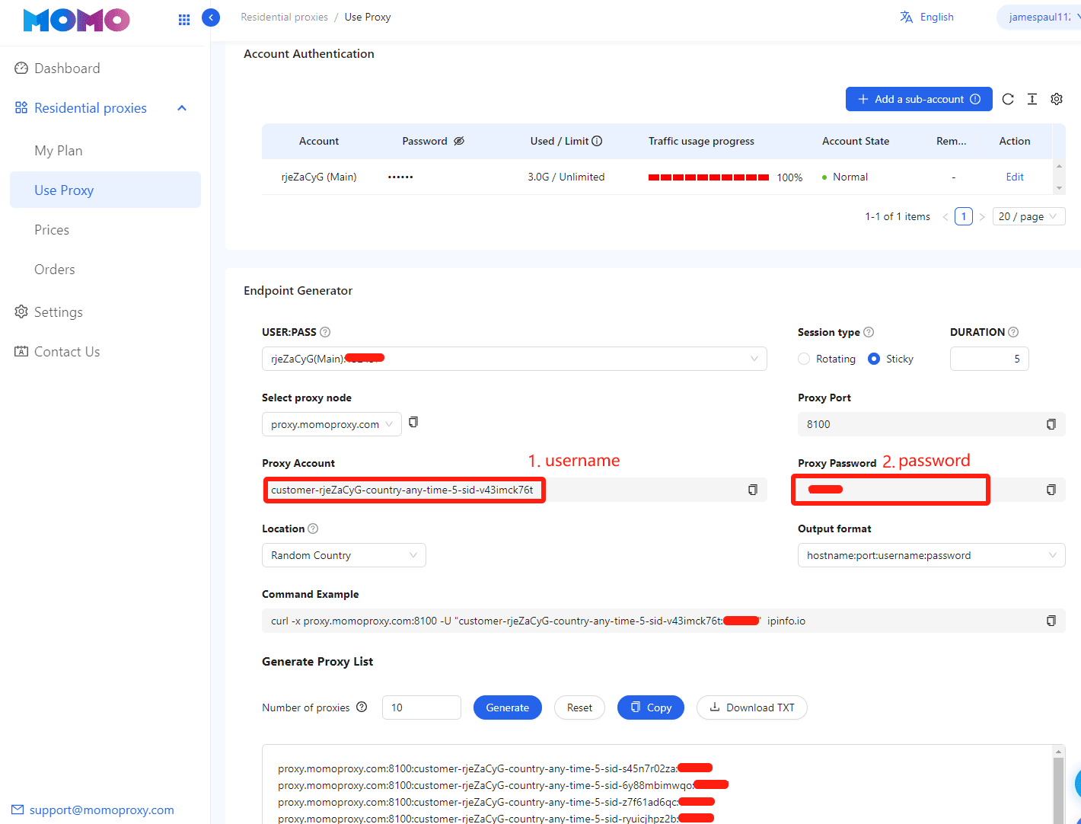Screen dimensions: 1081x824
Task: Click the row density icon
Action: (1032, 99)
